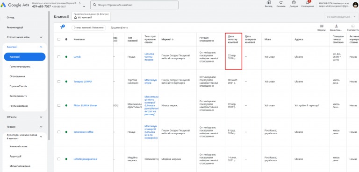This screenshot has height=172, width=359.
Task: Open the Indonesian coffee campaign link
Action: click(83, 132)
